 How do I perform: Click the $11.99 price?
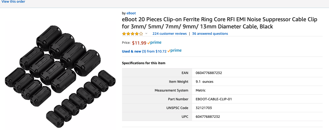click(x=139, y=43)
